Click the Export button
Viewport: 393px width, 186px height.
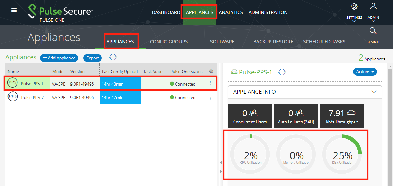(93, 58)
